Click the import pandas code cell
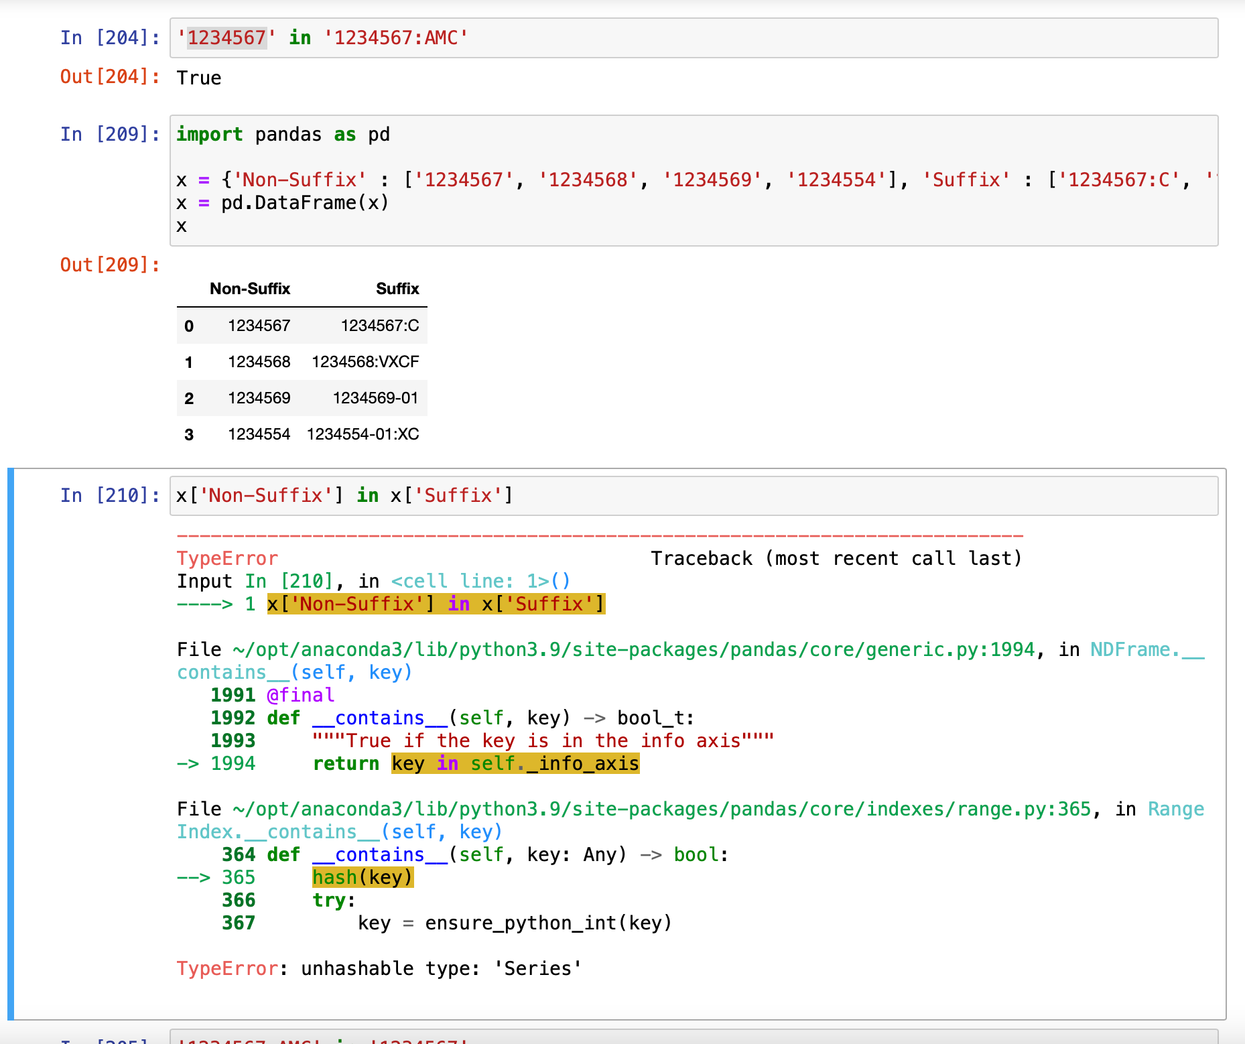Screen dimensions: 1245x1044 (x=694, y=180)
